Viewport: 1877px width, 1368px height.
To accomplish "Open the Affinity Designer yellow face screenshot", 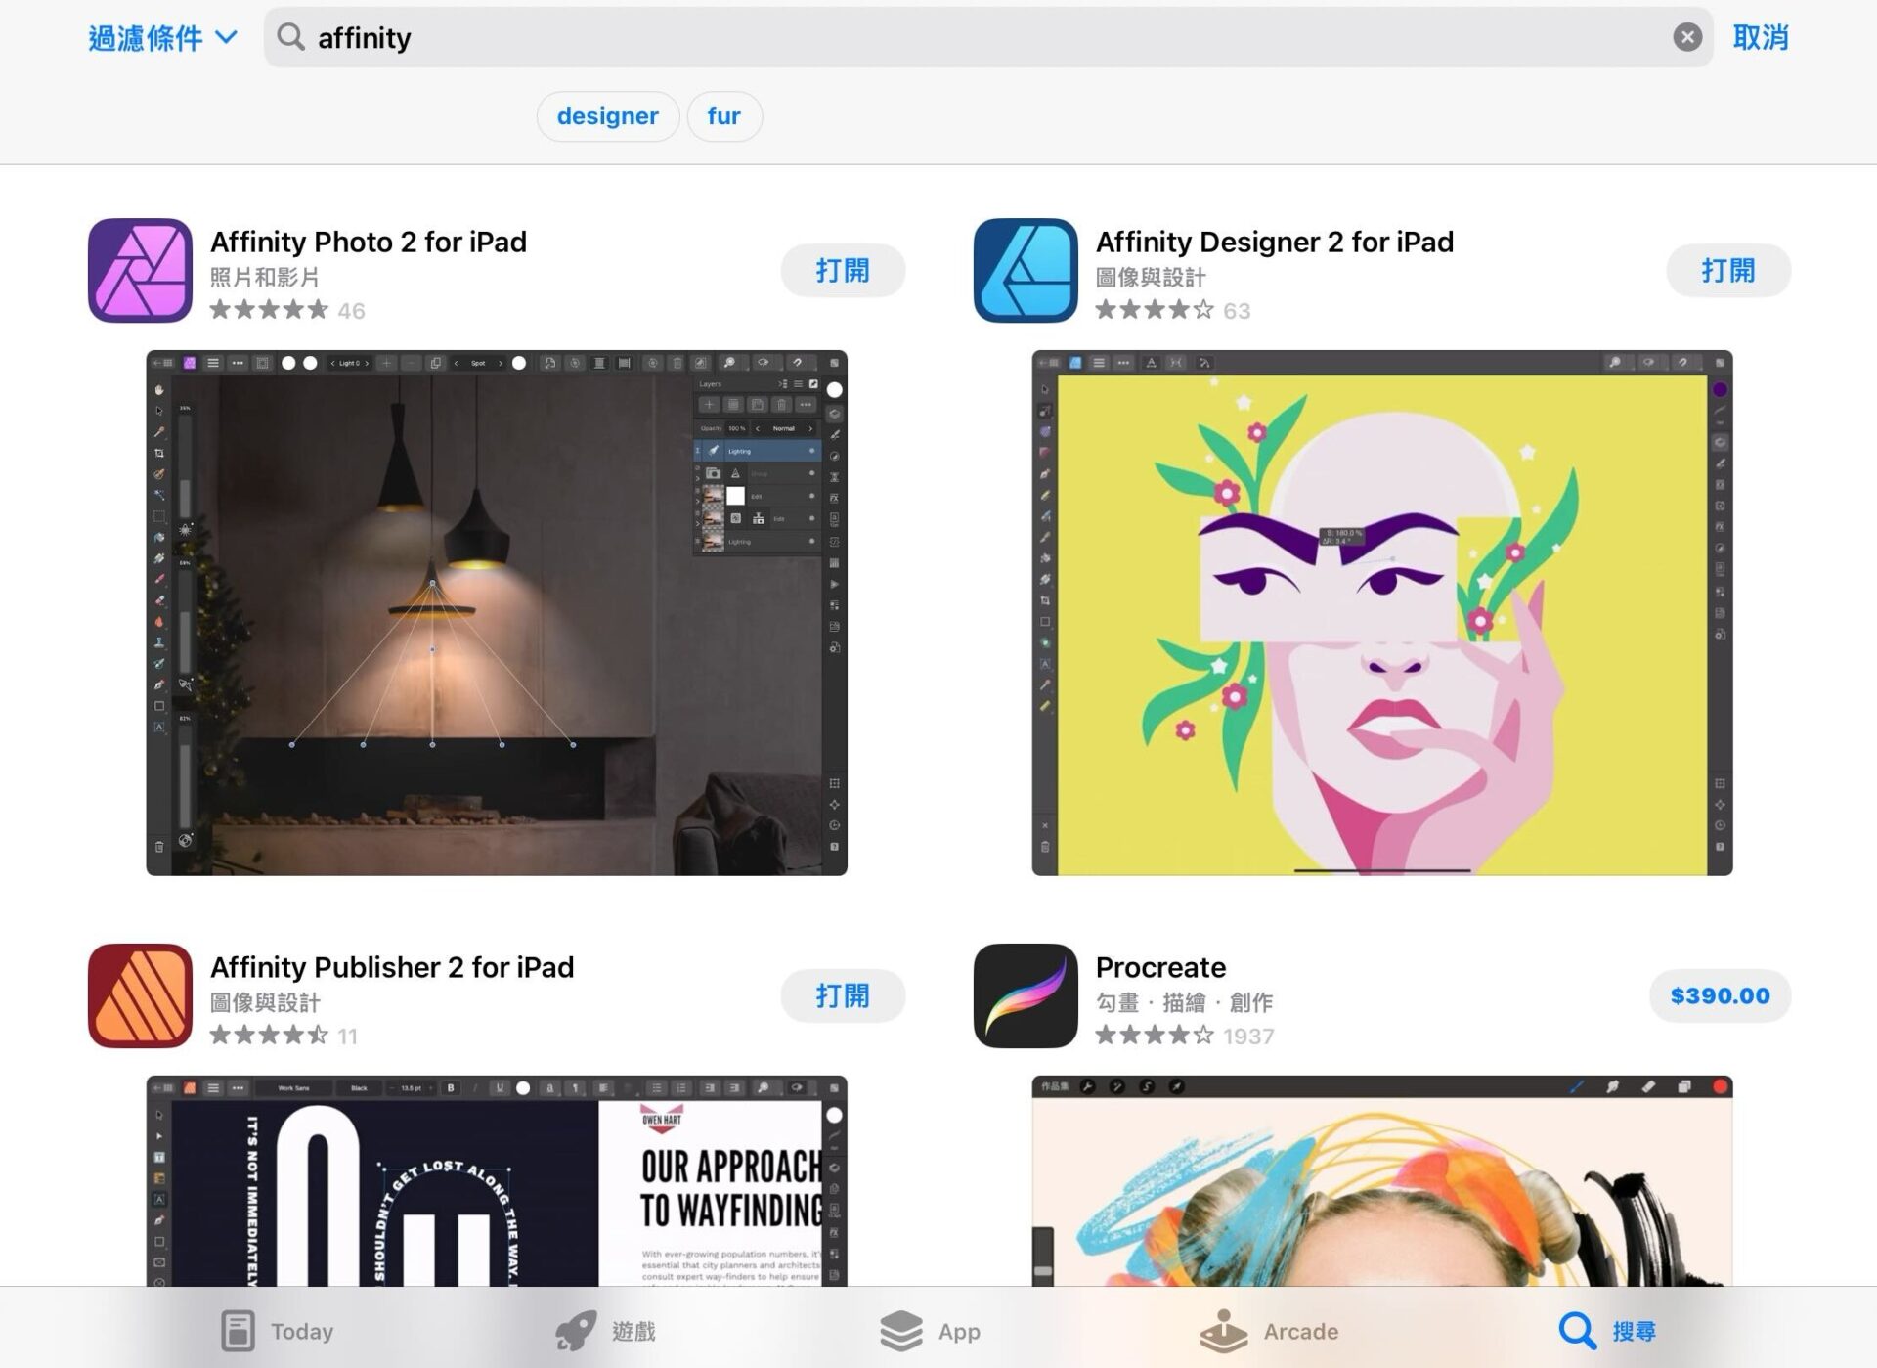I will [1381, 613].
